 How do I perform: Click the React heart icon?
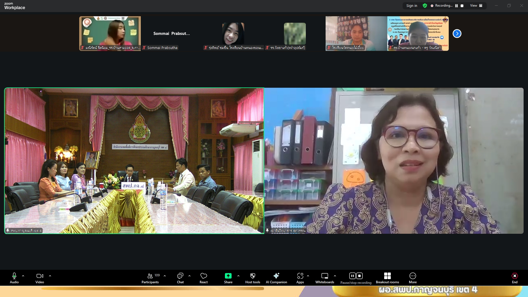204,276
